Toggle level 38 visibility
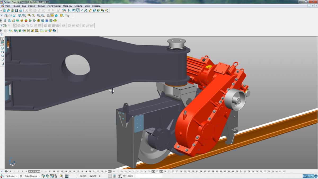This screenshot has width=318, height=179. [161, 171]
